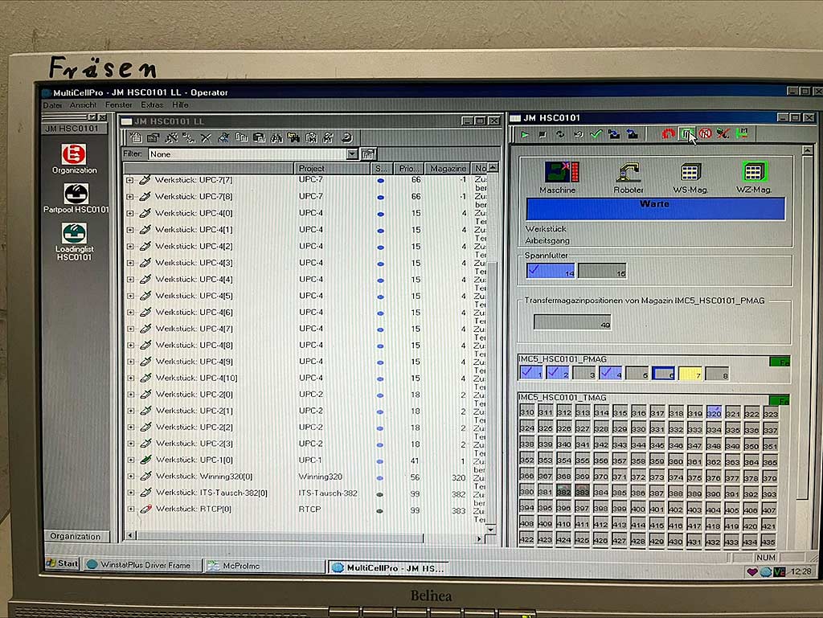This screenshot has height=618, width=823.
Task: Select the Organization tab under the sidebar
Action: point(76,536)
